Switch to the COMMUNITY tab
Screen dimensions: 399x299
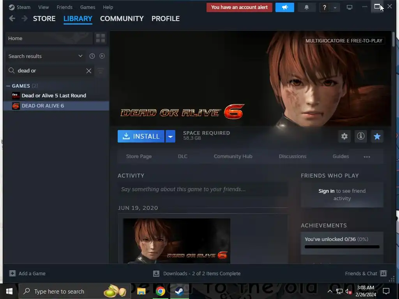coord(122,19)
